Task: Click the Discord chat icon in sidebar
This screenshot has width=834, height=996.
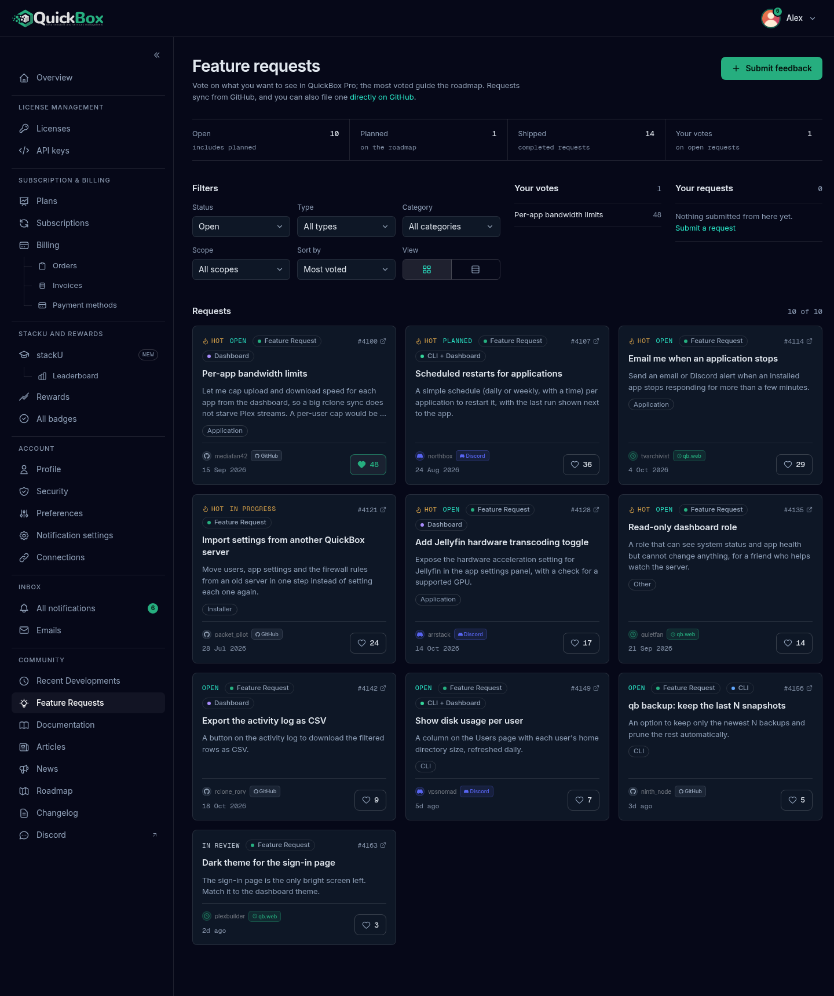Action: [24, 835]
